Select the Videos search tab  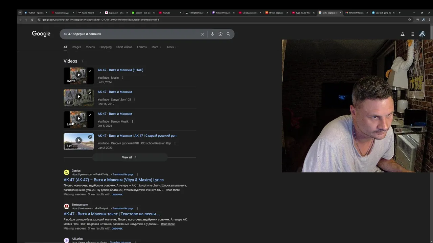(x=90, y=47)
